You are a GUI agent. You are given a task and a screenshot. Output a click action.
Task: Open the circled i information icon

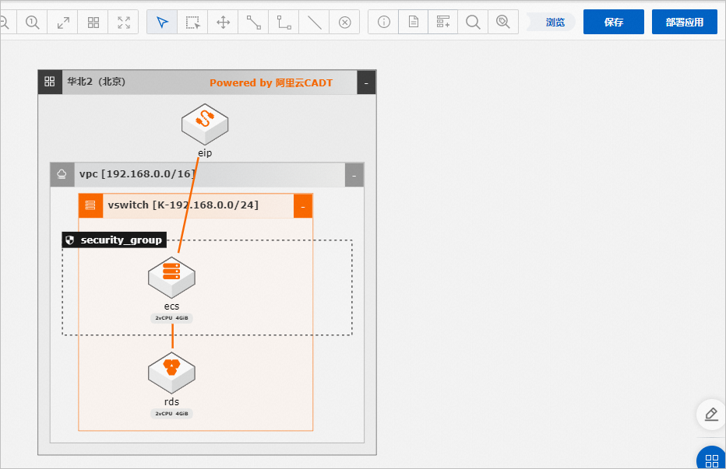[x=383, y=22]
